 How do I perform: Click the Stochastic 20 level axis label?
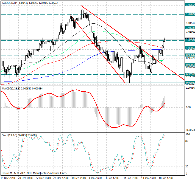187,167
